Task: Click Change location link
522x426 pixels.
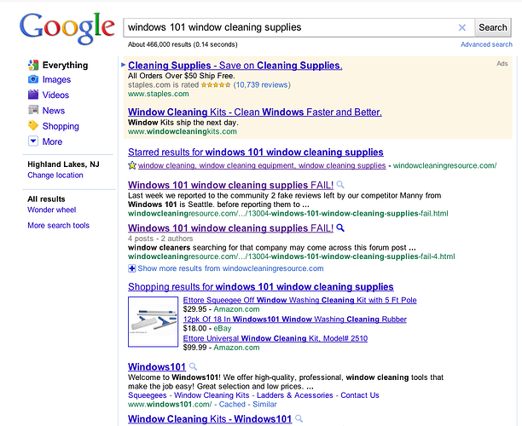Action: (55, 176)
